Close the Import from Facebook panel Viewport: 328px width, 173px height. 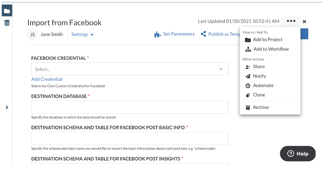(x=304, y=22)
